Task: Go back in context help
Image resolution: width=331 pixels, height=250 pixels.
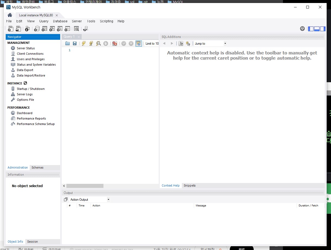Action: [x=164, y=44]
